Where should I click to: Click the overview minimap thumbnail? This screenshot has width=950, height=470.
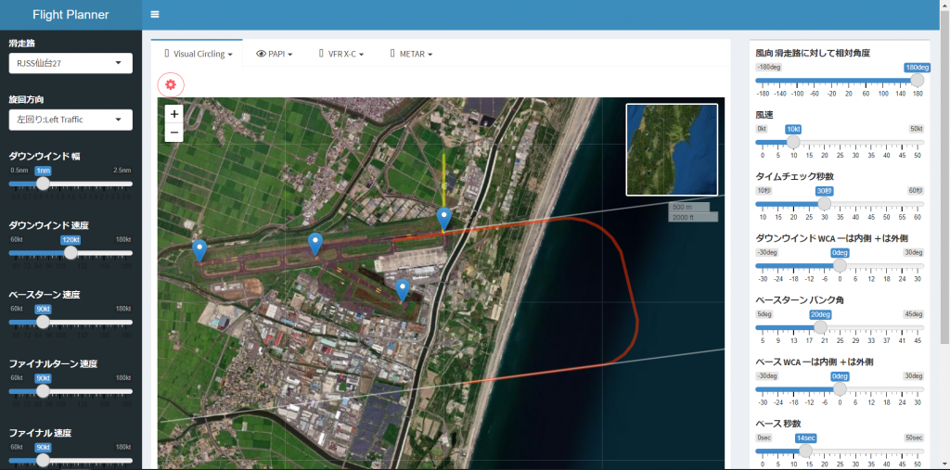(672, 149)
